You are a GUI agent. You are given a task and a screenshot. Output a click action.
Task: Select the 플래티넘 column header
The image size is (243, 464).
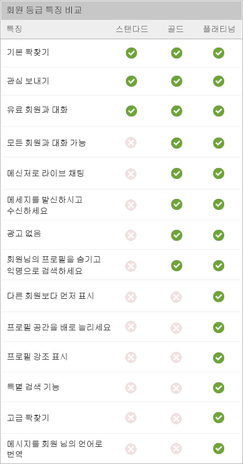coord(219,29)
